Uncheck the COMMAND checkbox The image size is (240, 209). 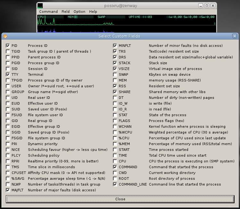(115, 167)
